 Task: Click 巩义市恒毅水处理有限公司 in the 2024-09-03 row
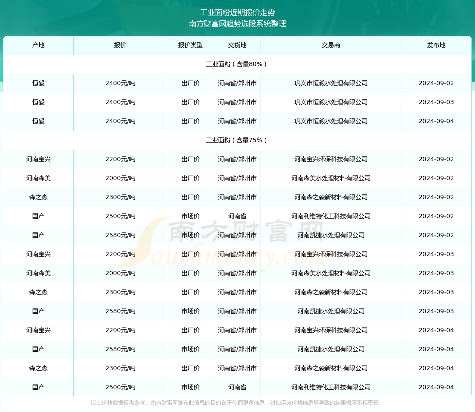tap(331, 102)
